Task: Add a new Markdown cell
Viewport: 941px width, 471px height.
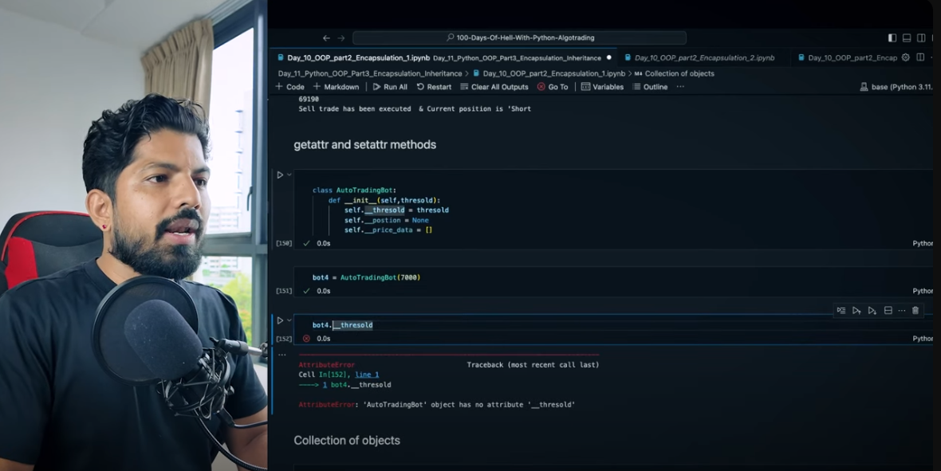Action: (x=336, y=87)
